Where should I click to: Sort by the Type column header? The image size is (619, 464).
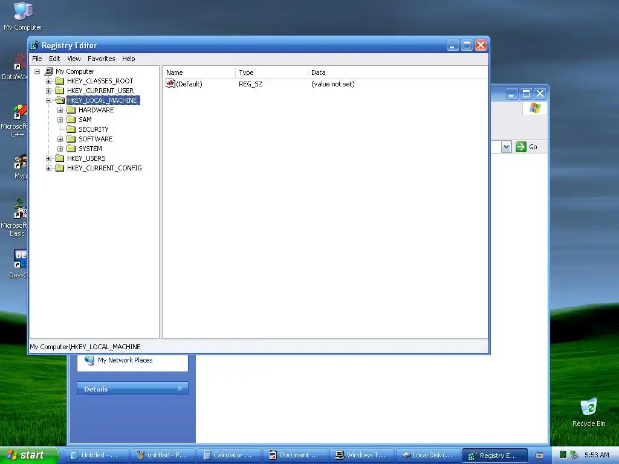[271, 72]
